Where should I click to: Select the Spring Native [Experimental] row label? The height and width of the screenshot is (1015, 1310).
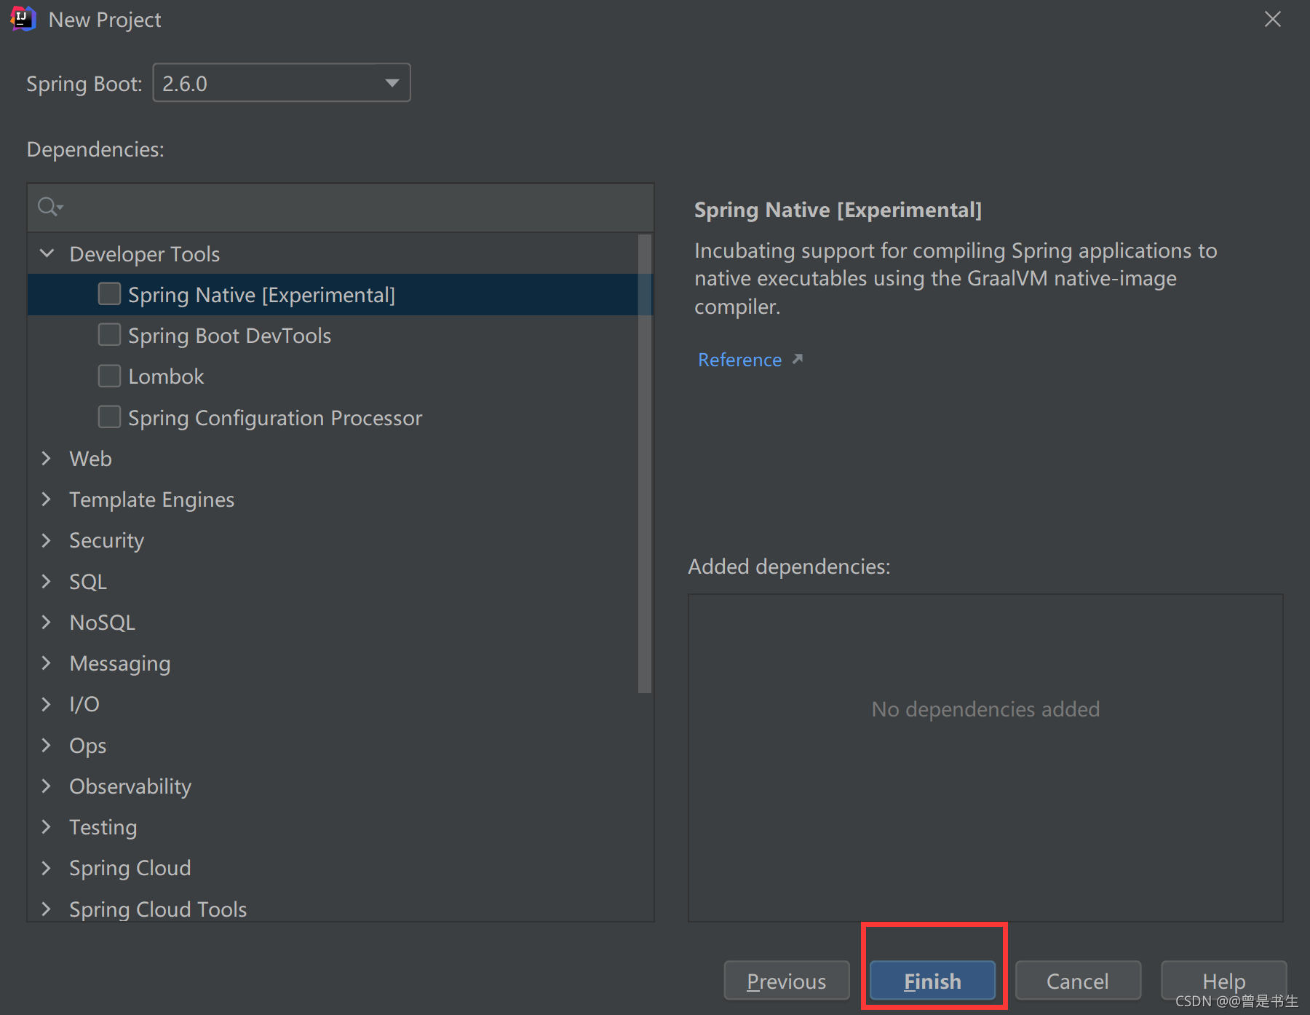[x=261, y=295]
